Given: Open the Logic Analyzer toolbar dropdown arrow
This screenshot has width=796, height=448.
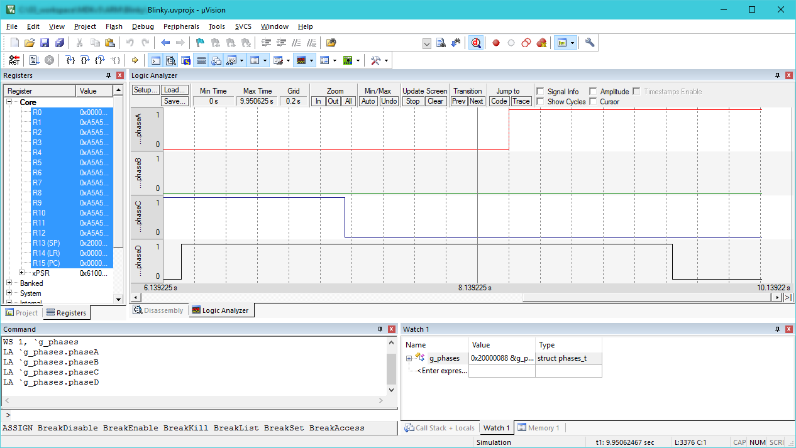Looking at the screenshot, I should click(x=312, y=61).
